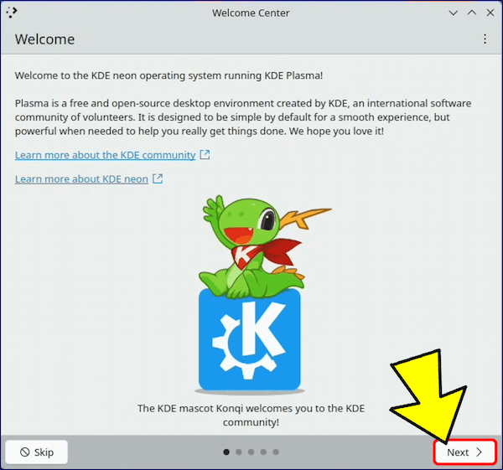Maximize the Welcome Center window

coord(471,13)
